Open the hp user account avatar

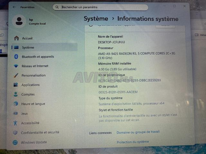(19, 21)
